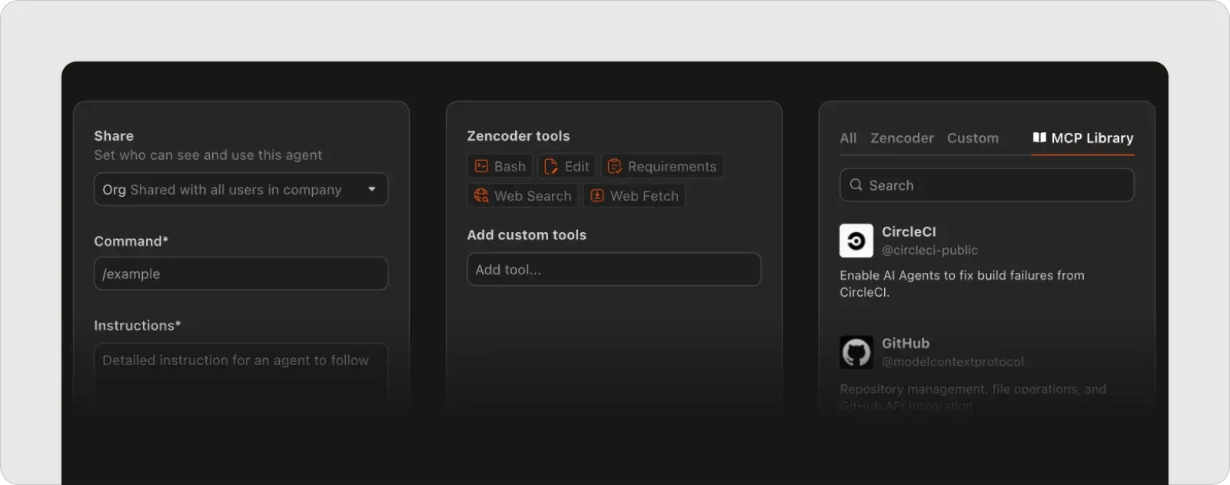Open the GitHub entry title
Viewport: 1230px width, 485px height.
coord(906,344)
